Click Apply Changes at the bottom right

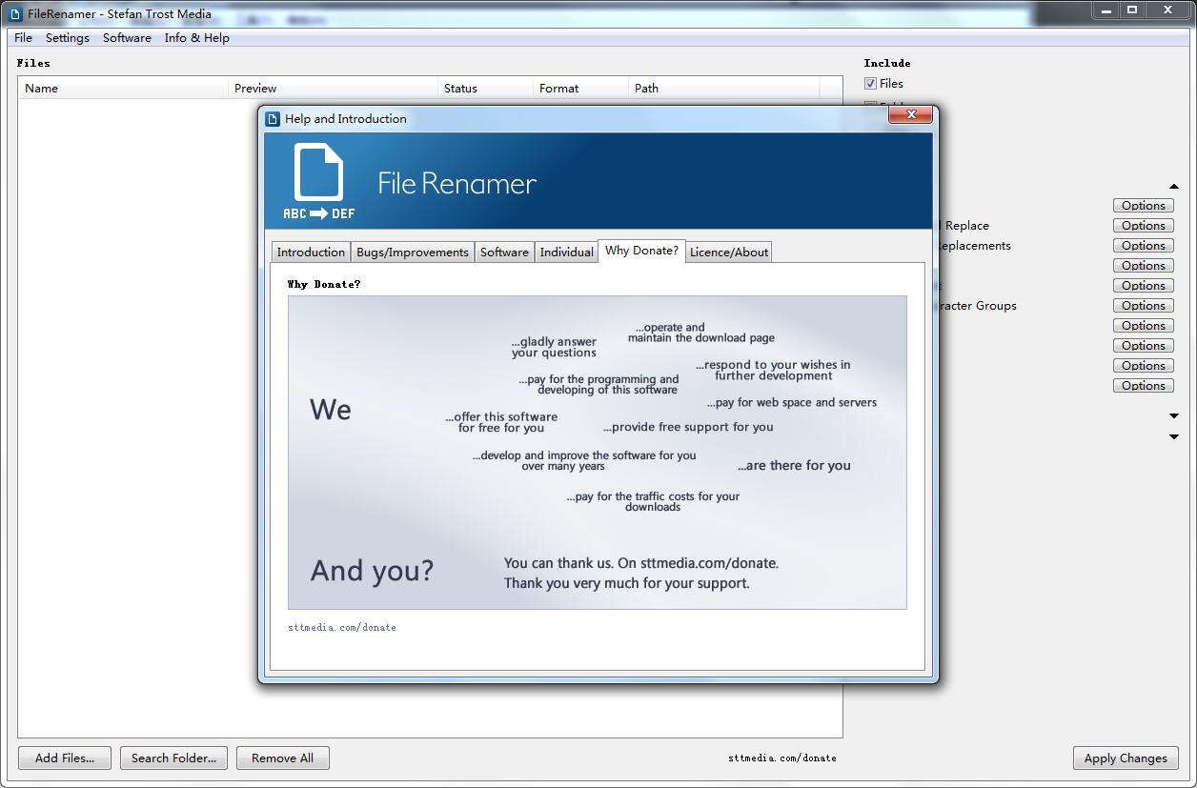click(1125, 758)
